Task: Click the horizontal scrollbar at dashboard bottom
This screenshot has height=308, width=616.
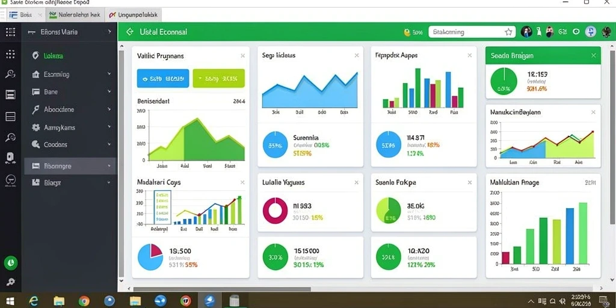Action: [222, 289]
